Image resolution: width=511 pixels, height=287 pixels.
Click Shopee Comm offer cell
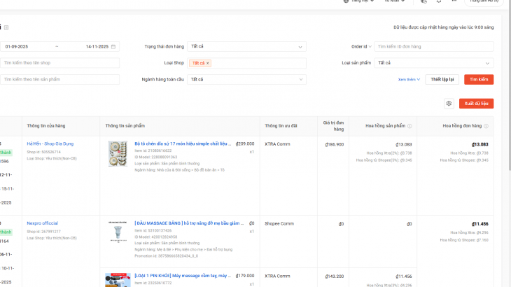(279, 223)
